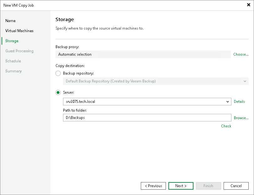Select the Backup repository radio button

(x=58, y=73)
